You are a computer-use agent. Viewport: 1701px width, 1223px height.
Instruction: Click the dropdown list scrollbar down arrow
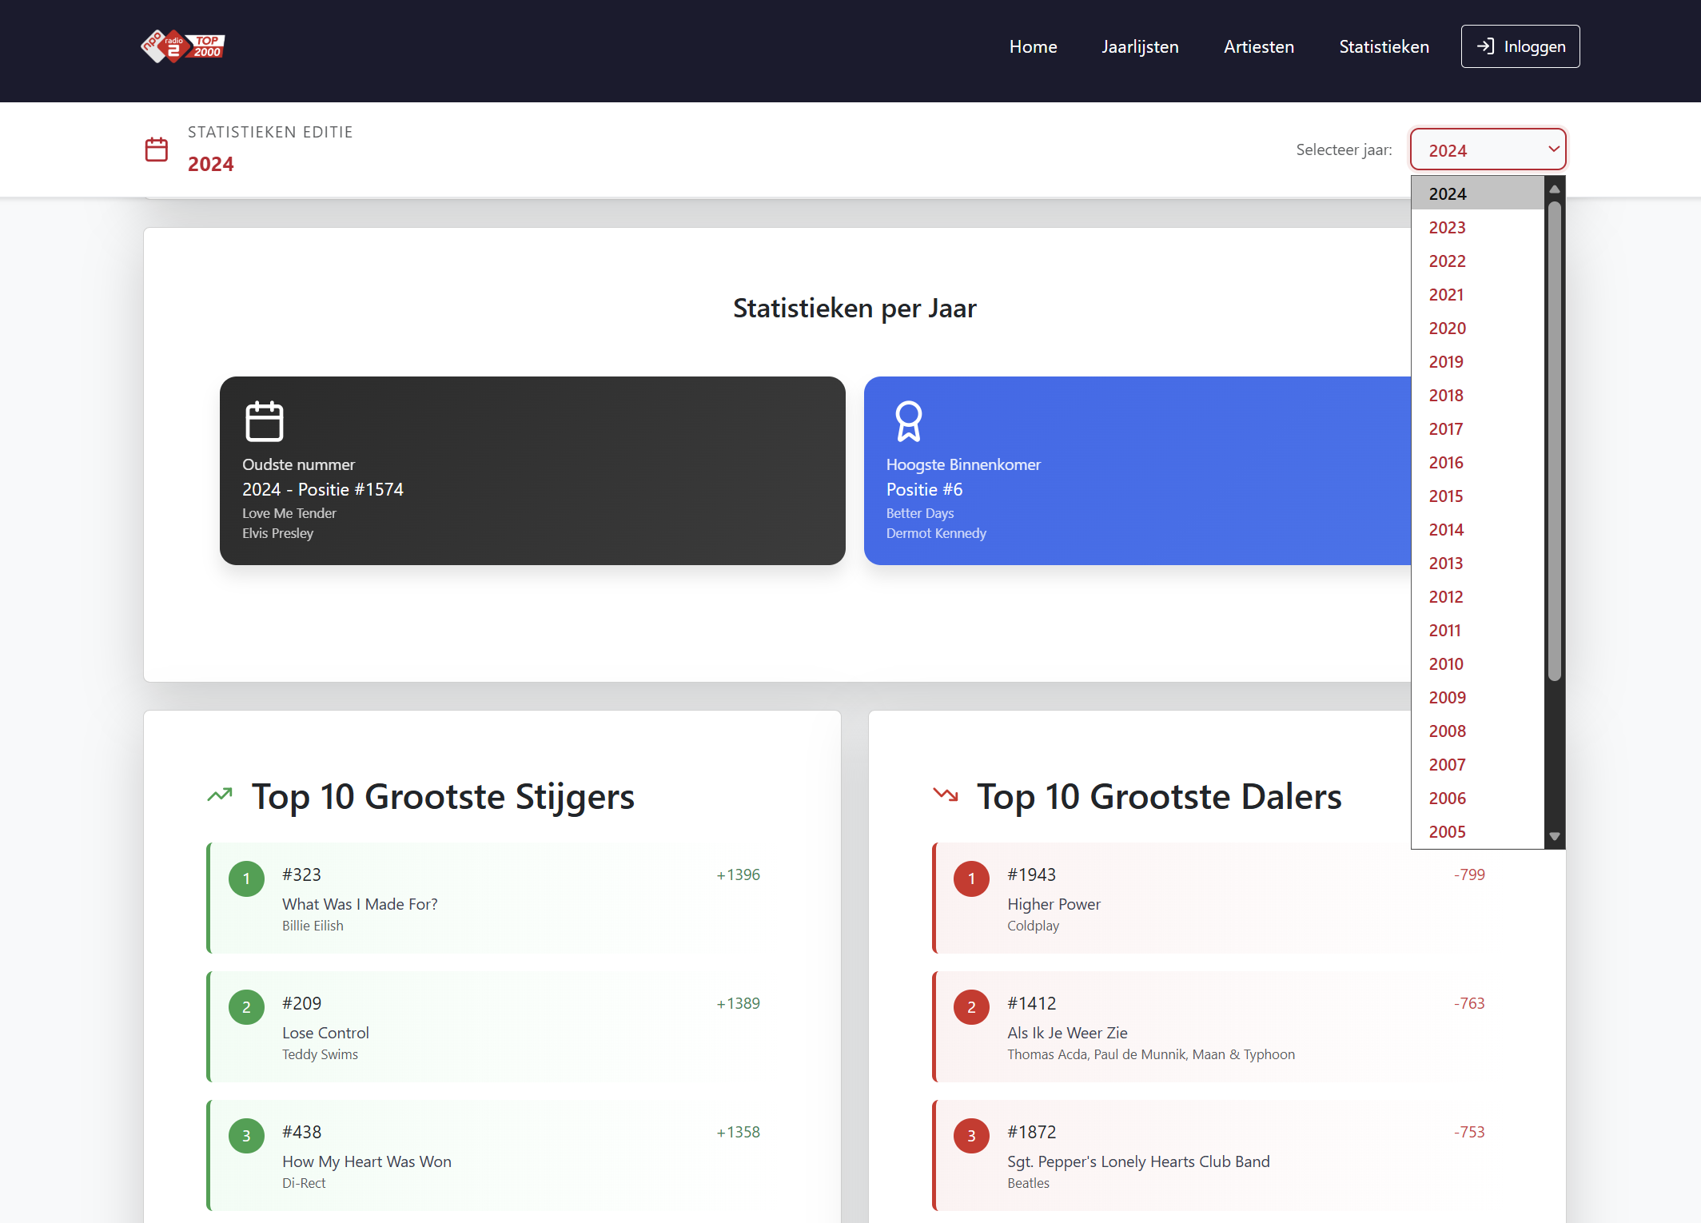(x=1555, y=837)
